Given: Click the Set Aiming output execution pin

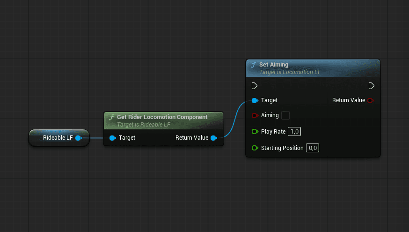Looking at the screenshot, I should [372, 86].
